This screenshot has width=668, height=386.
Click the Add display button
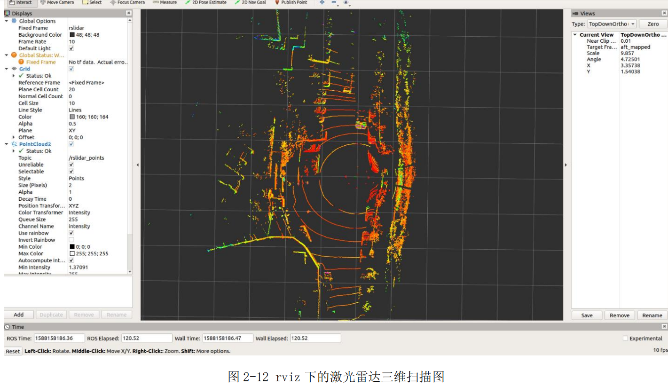click(x=19, y=315)
